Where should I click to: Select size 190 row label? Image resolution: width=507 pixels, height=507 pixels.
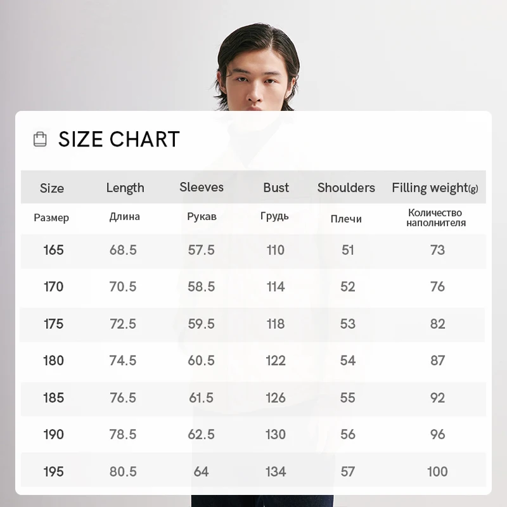coord(54,434)
